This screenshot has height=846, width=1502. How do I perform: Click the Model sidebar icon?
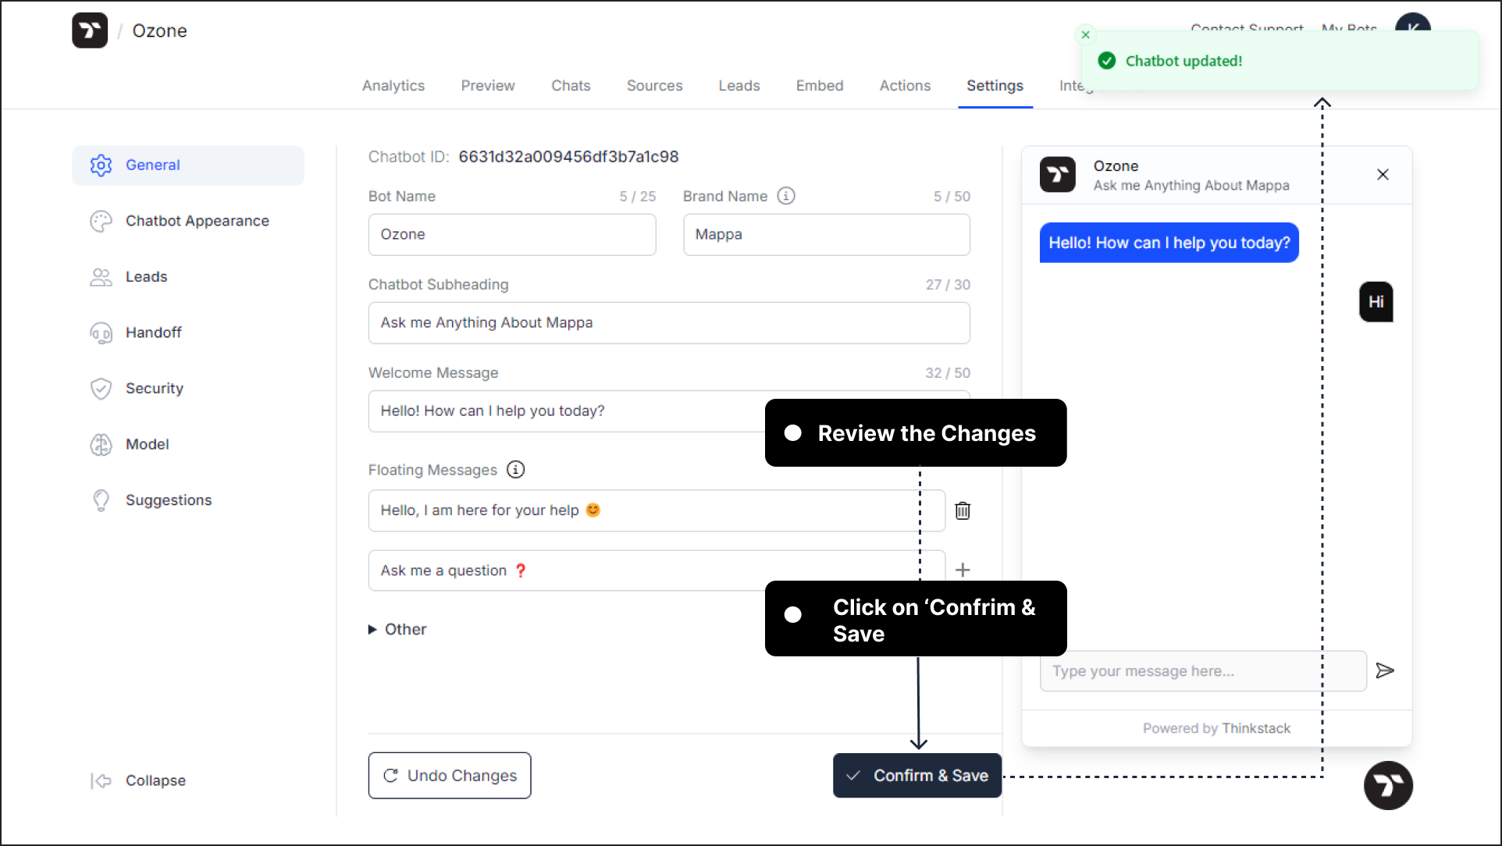(100, 443)
